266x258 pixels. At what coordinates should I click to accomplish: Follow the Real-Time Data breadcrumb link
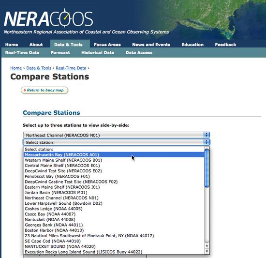click(x=71, y=68)
